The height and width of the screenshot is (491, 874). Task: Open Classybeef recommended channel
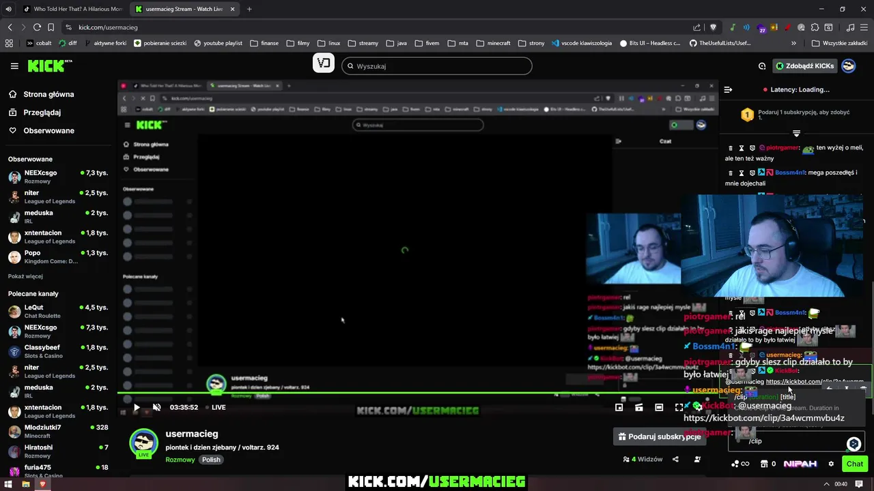(x=57, y=351)
